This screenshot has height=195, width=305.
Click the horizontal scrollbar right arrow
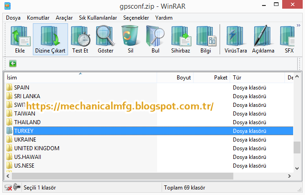(289, 176)
